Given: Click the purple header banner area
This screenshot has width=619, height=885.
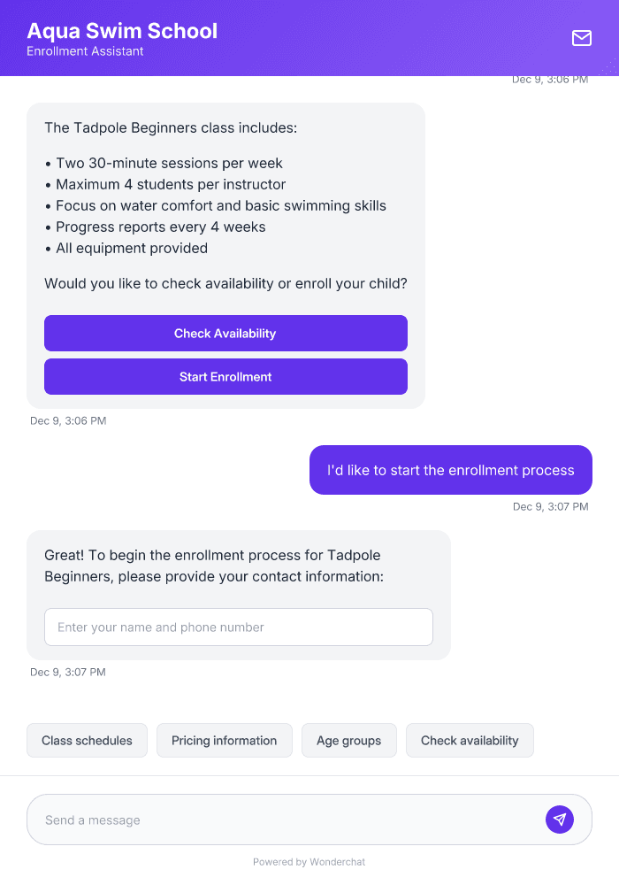Looking at the screenshot, I should pyautogui.click(x=354, y=38).
